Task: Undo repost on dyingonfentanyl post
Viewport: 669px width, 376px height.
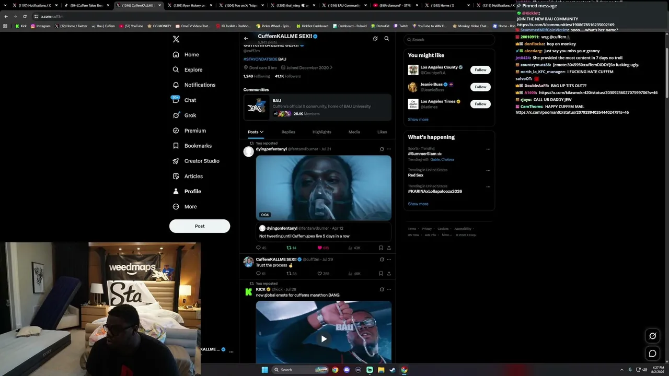Action: [x=292, y=248]
